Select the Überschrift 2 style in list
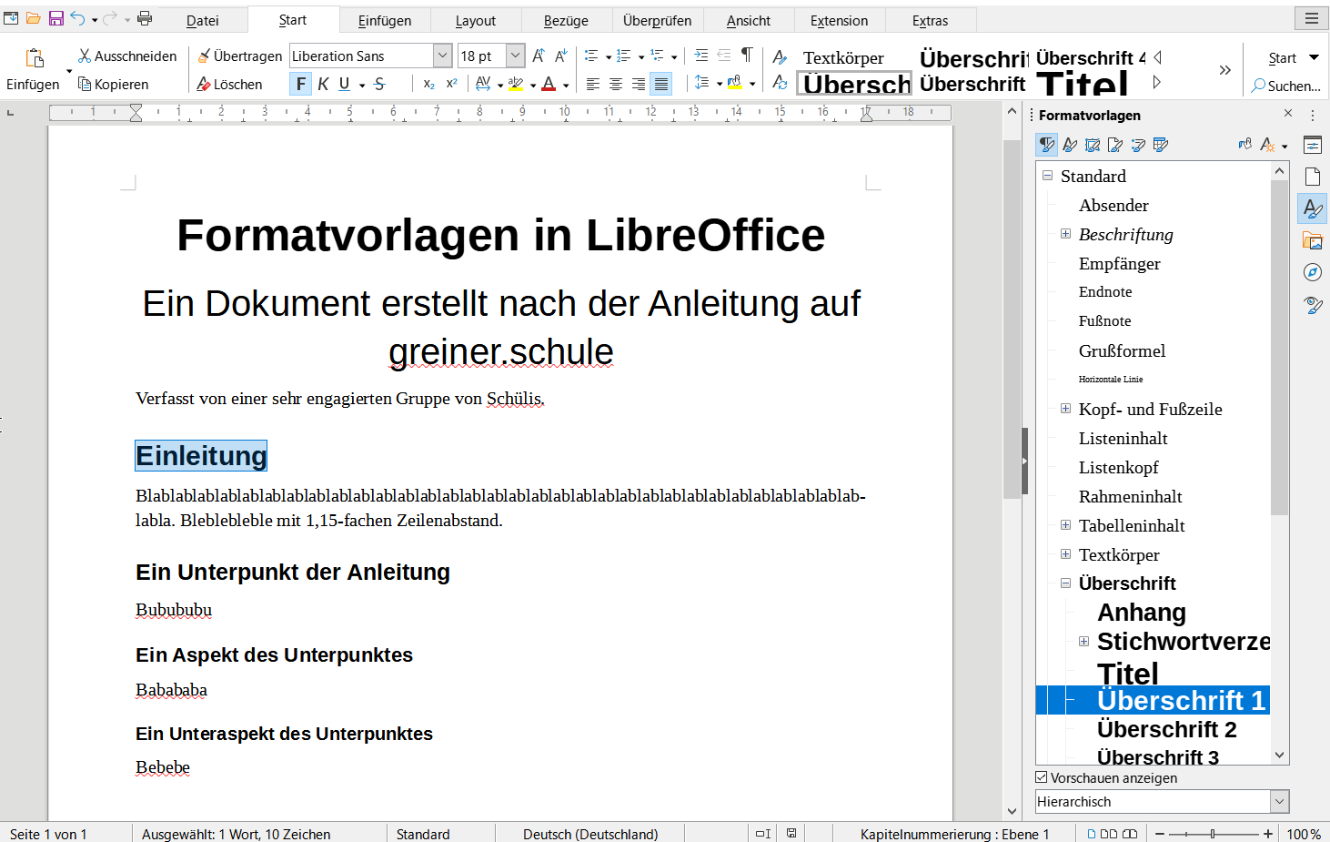The width and height of the screenshot is (1330, 842). pos(1167,729)
